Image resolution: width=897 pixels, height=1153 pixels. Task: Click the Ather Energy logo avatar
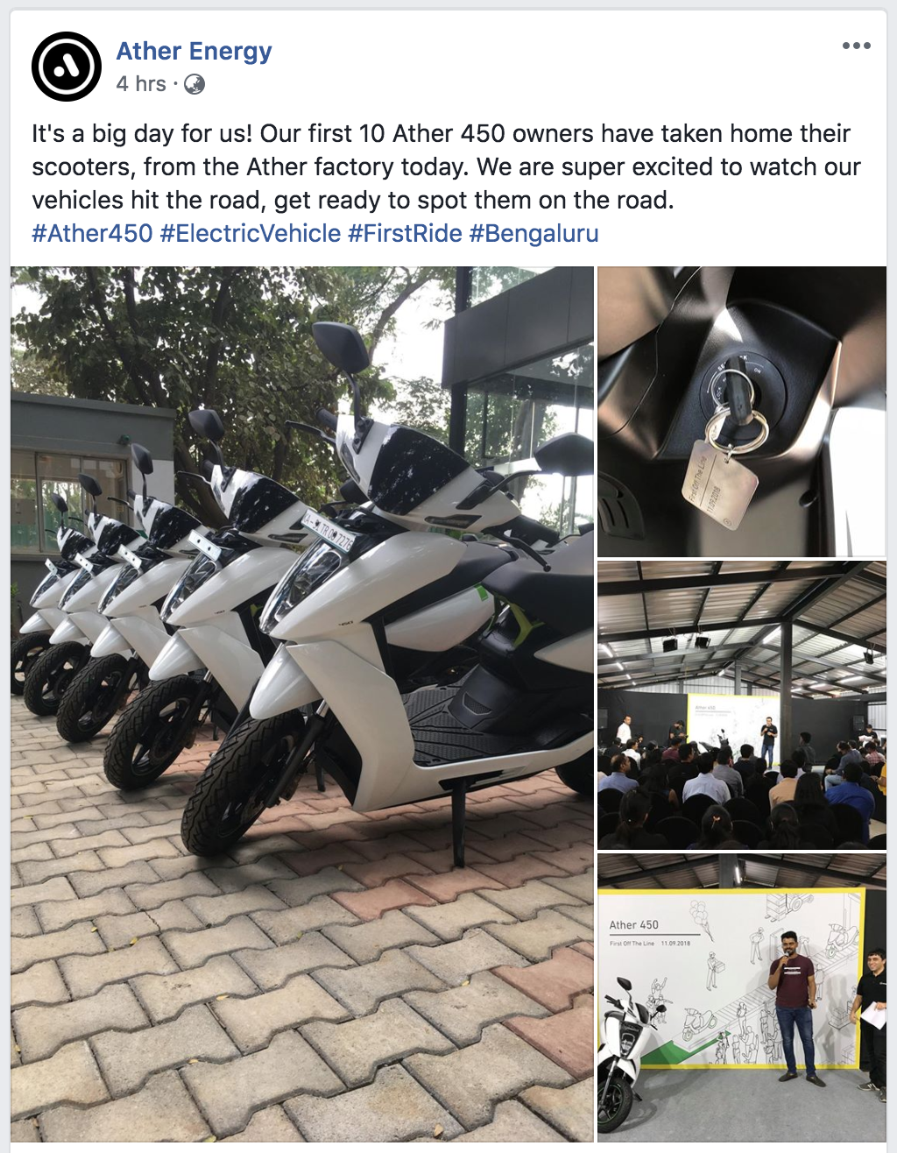67,67
